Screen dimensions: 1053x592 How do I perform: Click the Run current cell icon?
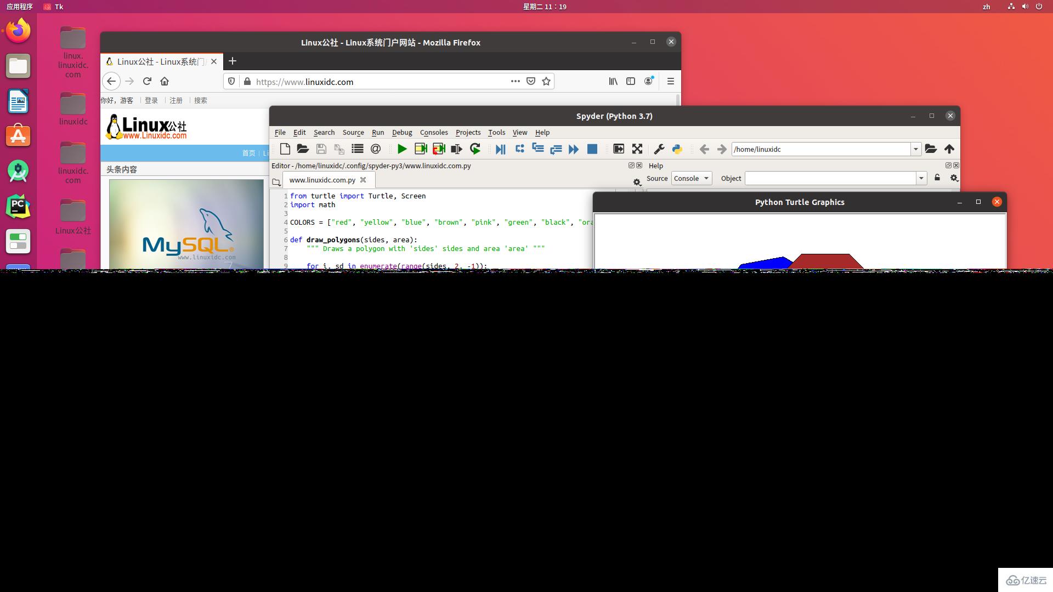click(x=420, y=149)
